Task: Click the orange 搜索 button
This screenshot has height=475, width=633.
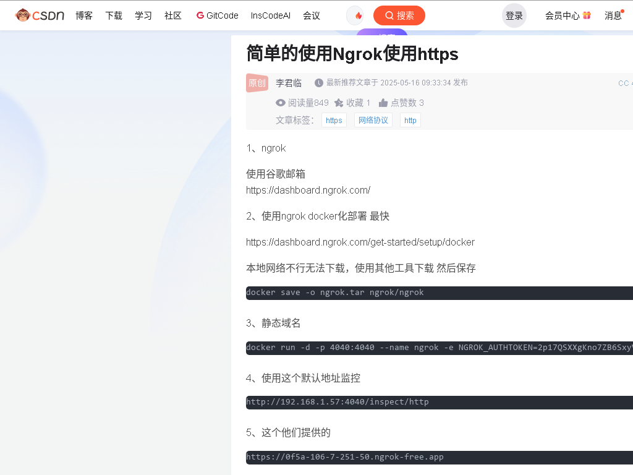Action: [399, 15]
